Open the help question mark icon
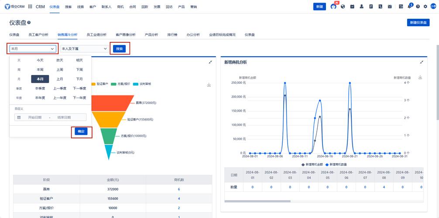439x218 pixels. point(418,7)
